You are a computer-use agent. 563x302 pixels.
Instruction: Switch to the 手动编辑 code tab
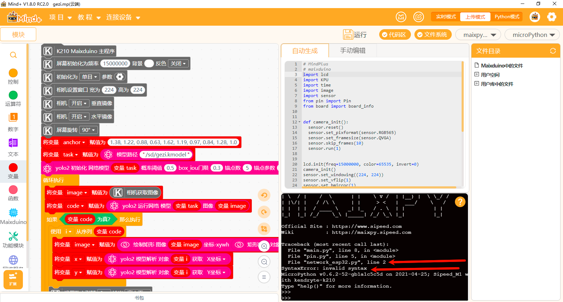pos(353,51)
